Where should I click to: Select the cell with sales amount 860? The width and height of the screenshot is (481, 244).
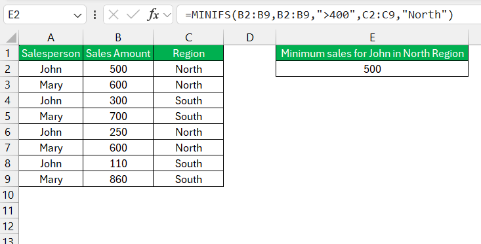[118, 179]
